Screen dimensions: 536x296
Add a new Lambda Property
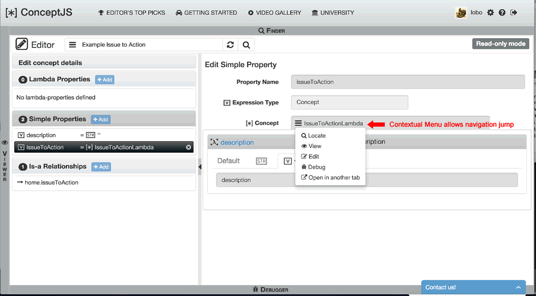tap(105, 79)
